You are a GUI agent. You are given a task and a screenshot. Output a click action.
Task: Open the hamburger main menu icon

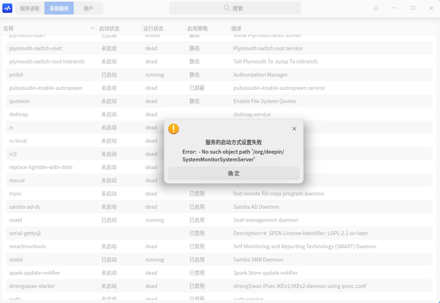(x=376, y=8)
